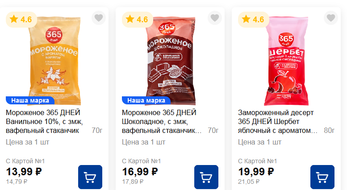Add apple sherbet to cart
The image size is (347, 190).
point(322,177)
